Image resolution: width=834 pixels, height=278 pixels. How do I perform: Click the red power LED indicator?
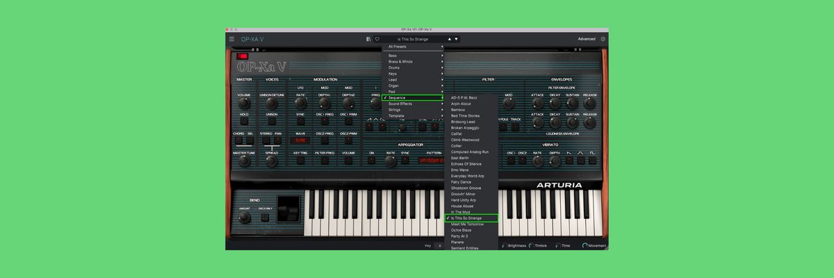pyautogui.click(x=243, y=56)
